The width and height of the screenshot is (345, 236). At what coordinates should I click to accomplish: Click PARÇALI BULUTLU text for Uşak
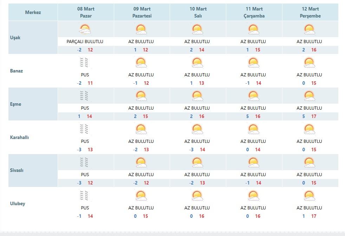pyautogui.click(x=85, y=41)
